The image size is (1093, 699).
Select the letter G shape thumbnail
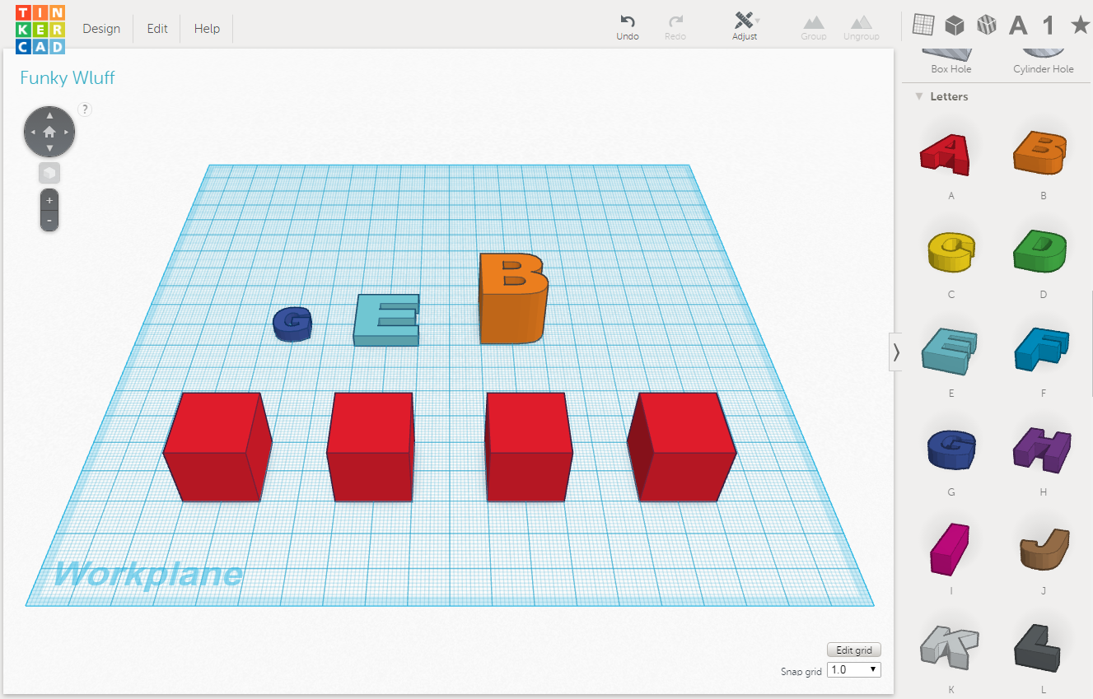[951, 449]
